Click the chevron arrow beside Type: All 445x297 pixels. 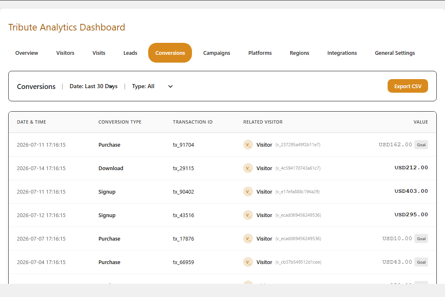(170, 87)
